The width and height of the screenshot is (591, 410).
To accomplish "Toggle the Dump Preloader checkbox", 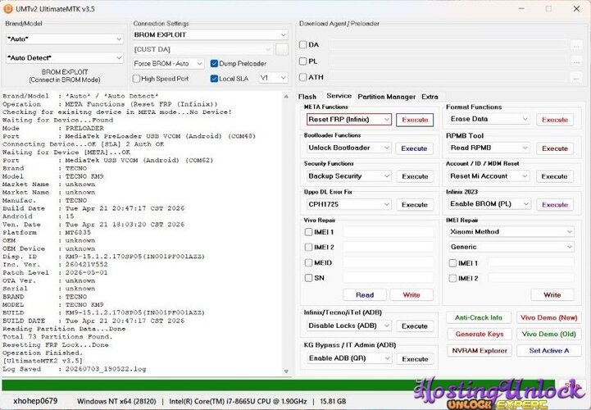I will tap(214, 63).
